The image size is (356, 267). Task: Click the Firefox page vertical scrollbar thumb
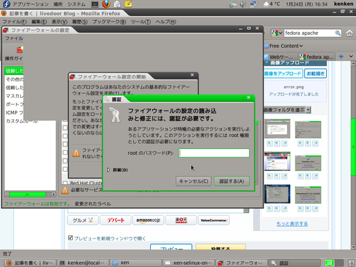[353, 147]
